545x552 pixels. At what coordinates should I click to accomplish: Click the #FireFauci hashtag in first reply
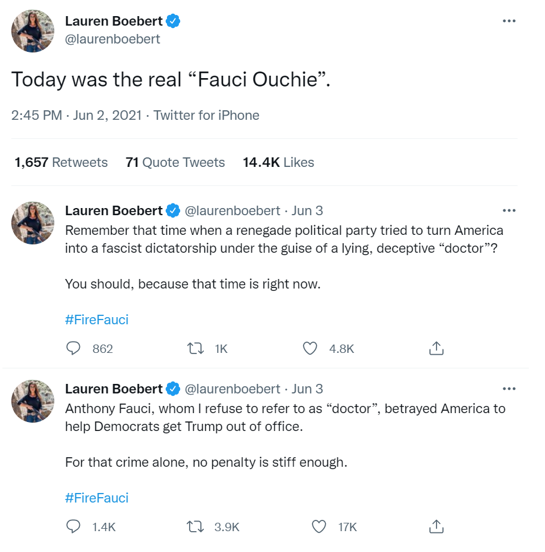point(97,320)
